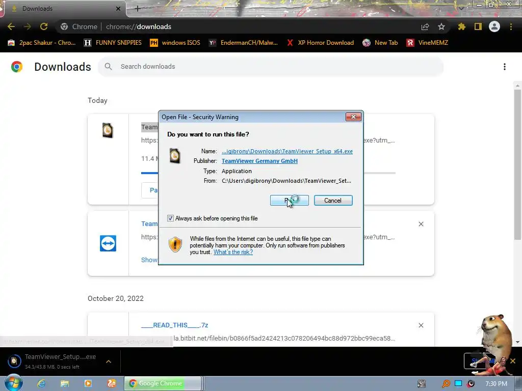Open TeamViewer_Setup....exe item in download shelf
The image size is (522, 391).
point(51,361)
